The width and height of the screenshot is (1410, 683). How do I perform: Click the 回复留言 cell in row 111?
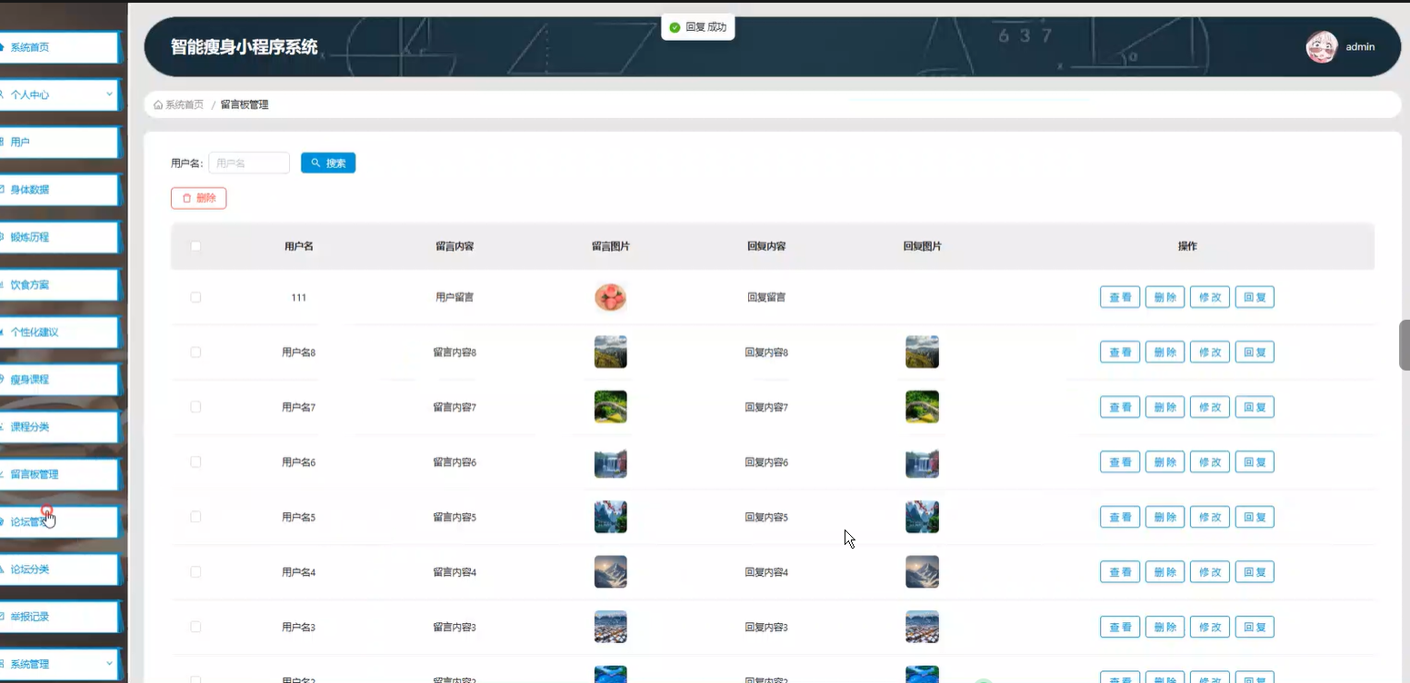(x=766, y=297)
